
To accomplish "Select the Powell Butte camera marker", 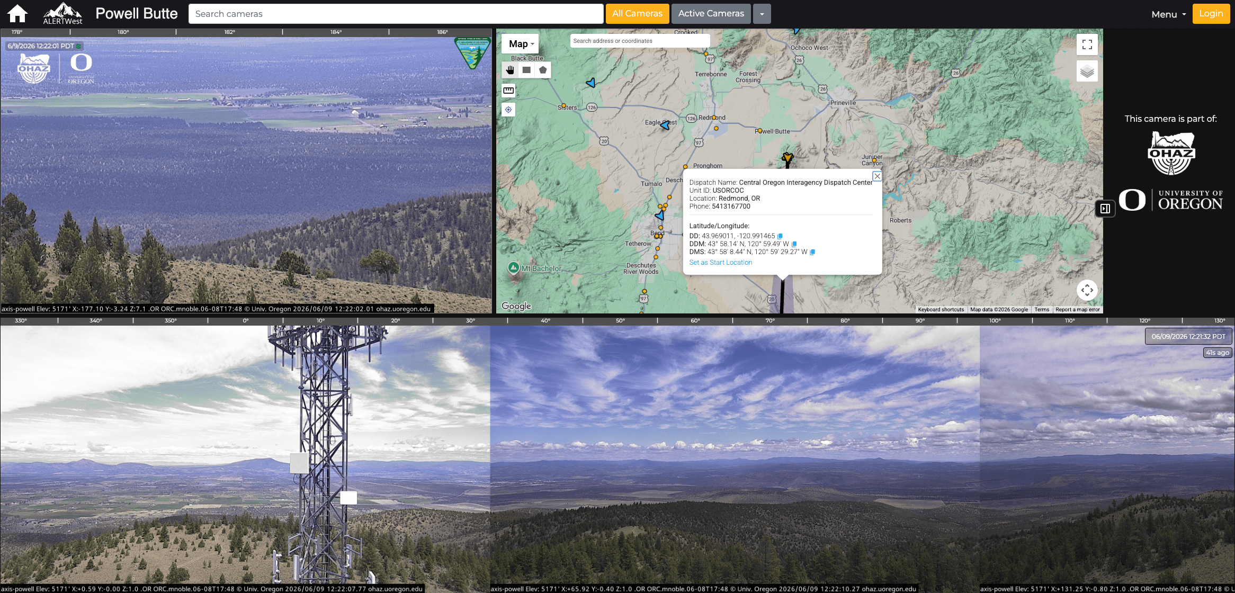I will [787, 157].
